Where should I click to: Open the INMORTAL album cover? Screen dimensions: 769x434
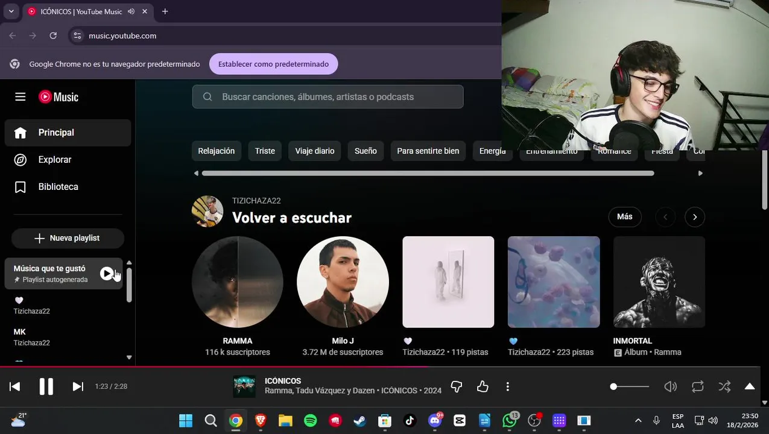click(x=659, y=282)
